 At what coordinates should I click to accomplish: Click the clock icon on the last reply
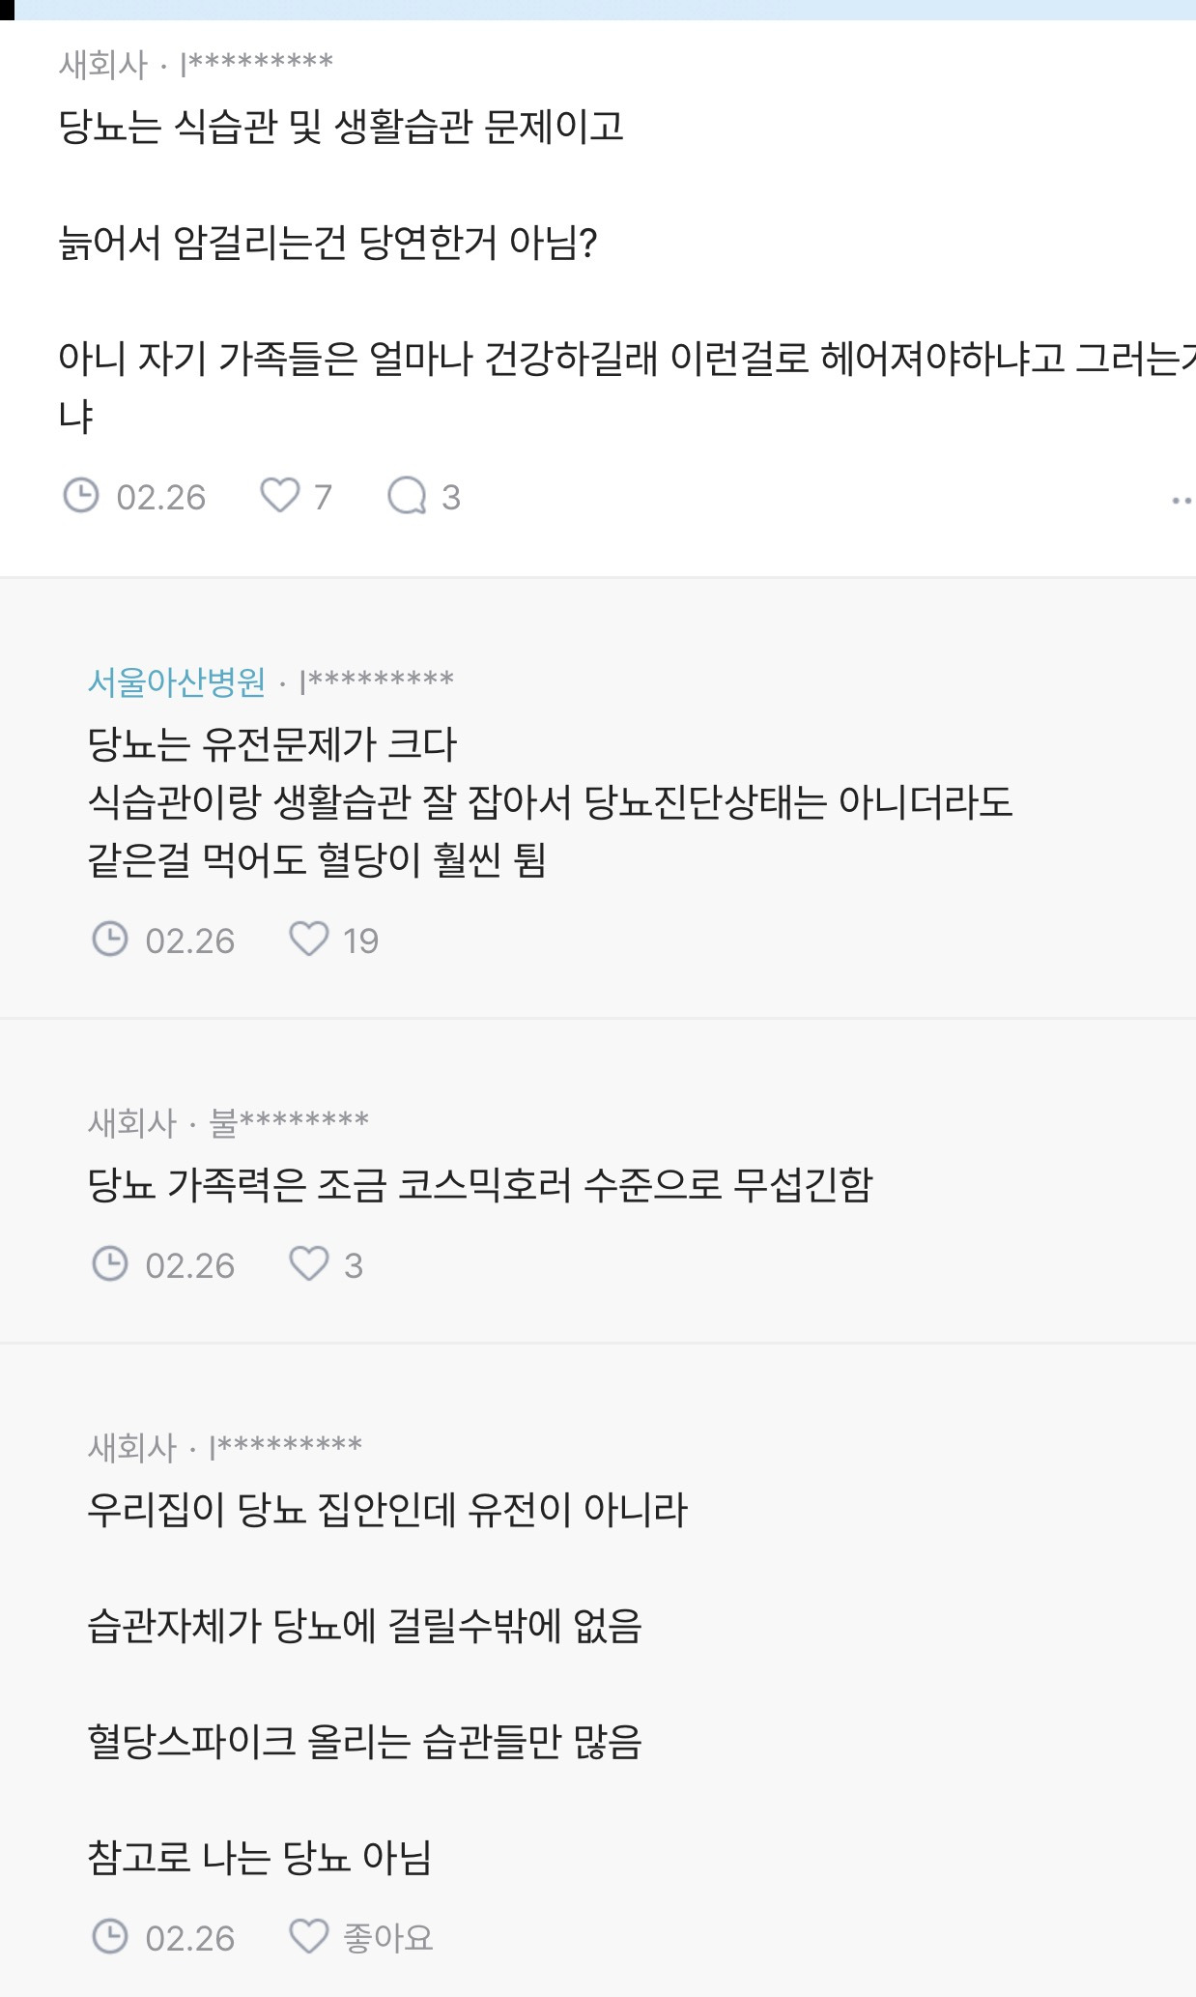[110, 1937]
